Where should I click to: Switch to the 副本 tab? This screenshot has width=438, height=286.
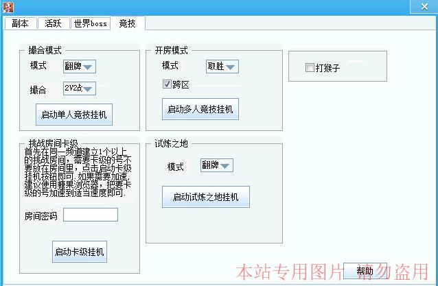click(x=20, y=23)
